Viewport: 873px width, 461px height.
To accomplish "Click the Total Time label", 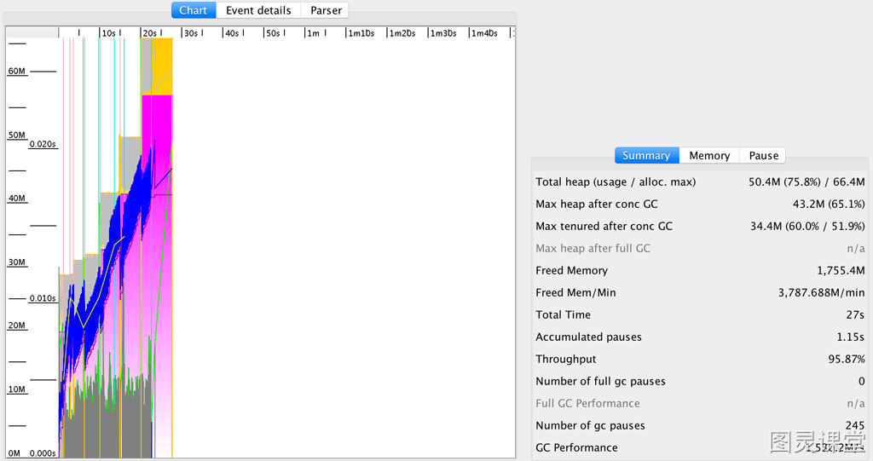I will click(x=563, y=315).
